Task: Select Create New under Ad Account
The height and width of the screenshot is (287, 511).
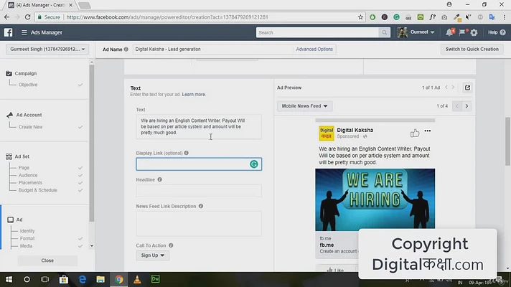Action: [x=31, y=127]
